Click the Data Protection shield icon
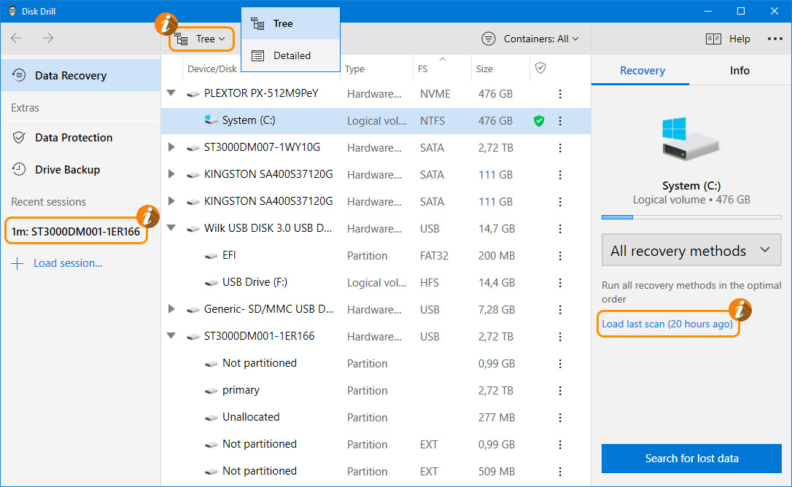Viewport: 792px width, 487px height. click(x=19, y=137)
